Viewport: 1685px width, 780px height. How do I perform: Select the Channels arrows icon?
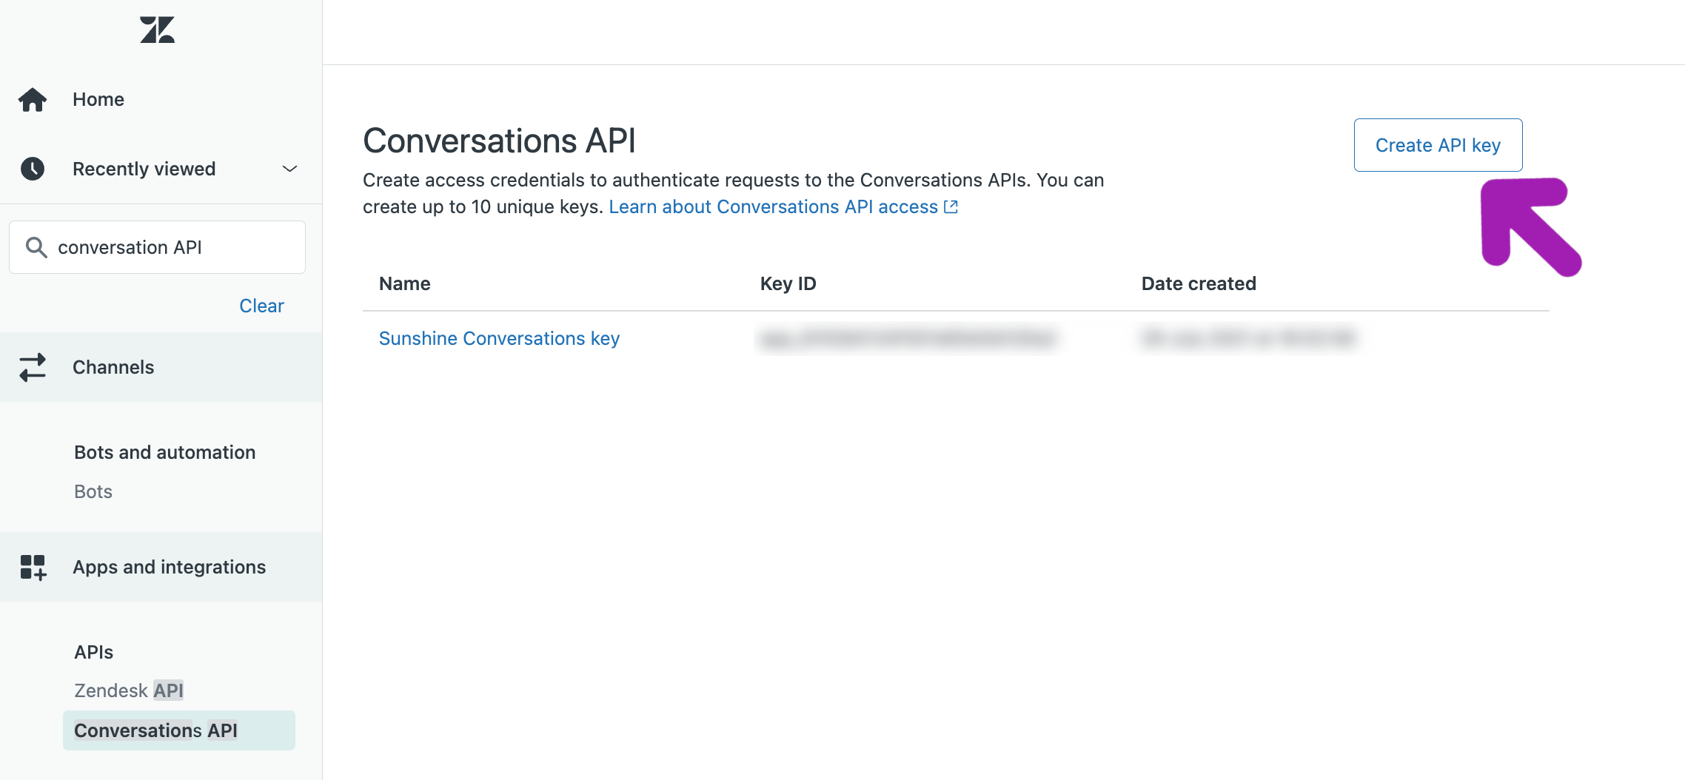33,367
